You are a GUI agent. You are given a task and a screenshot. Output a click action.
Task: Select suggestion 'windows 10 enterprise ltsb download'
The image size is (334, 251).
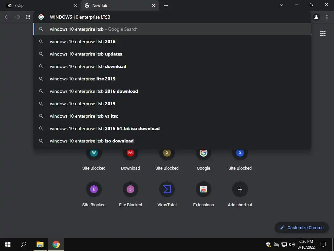point(172,66)
